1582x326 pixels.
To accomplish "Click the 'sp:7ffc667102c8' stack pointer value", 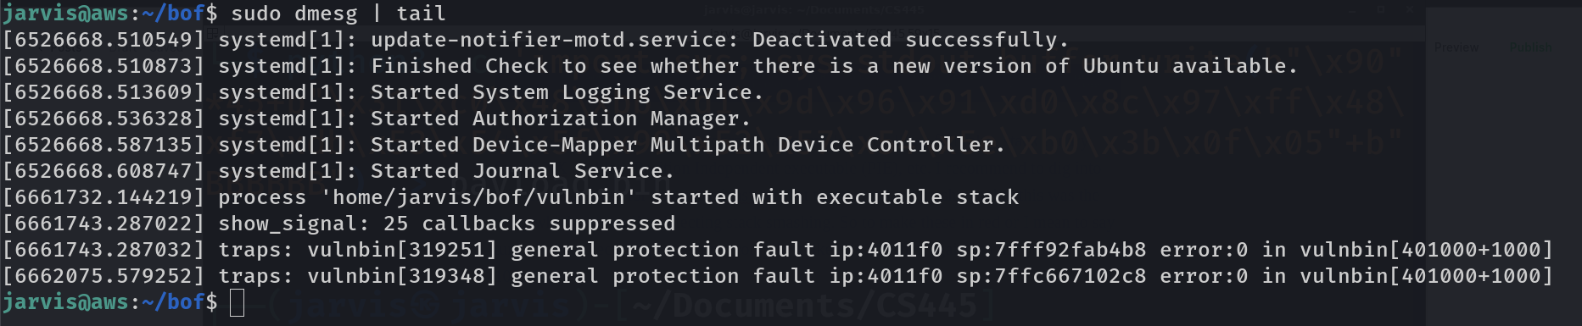I will click(x=1051, y=276).
